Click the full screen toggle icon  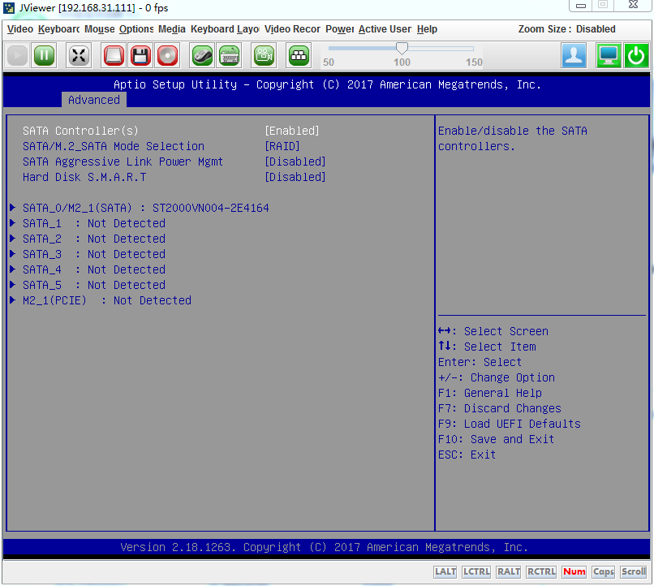[79, 55]
